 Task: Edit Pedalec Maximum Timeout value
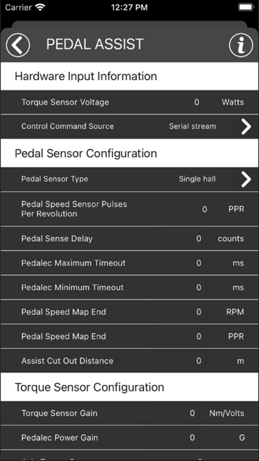tap(179, 263)
